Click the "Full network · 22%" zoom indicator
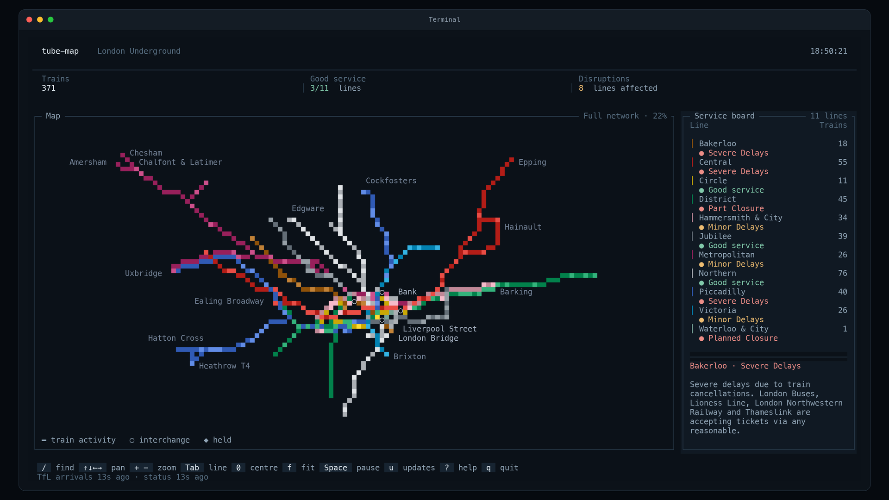Image resolution: width=889 pixels, height=500 pixels. pos(625,116)
